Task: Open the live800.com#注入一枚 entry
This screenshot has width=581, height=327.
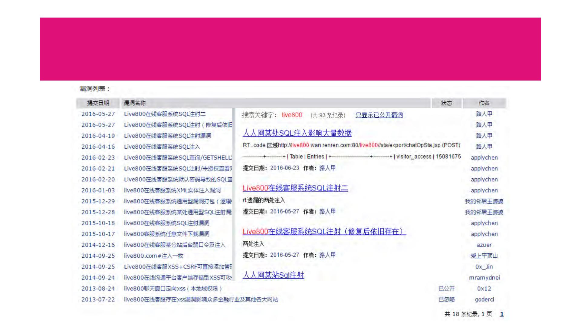Action: pyautogui.click(x=153, y=256)
